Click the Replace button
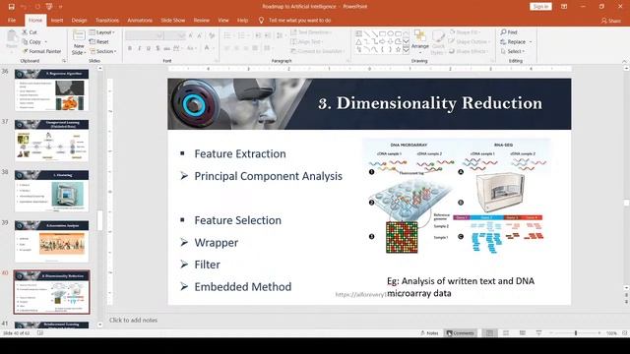 point(513,41)
